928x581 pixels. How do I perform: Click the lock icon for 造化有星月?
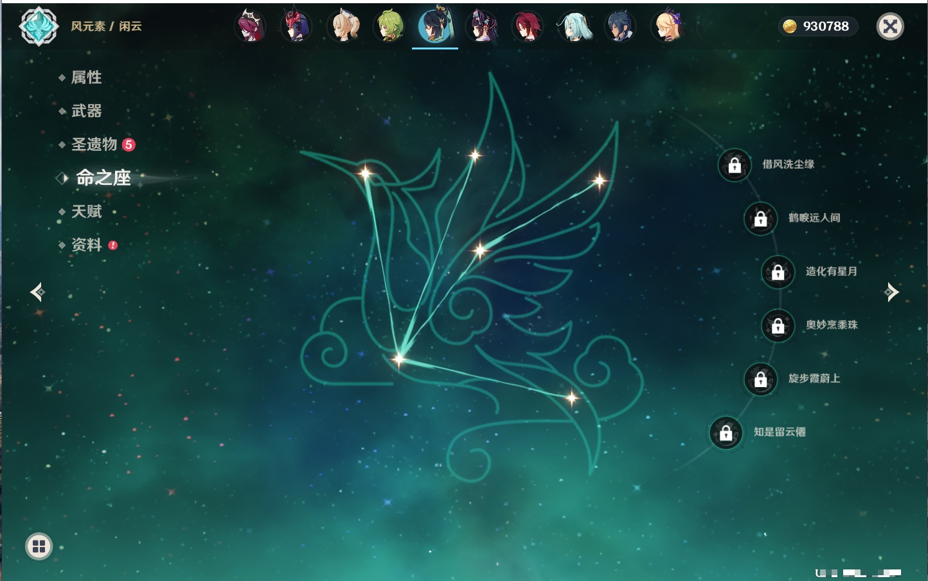[778, 272]
